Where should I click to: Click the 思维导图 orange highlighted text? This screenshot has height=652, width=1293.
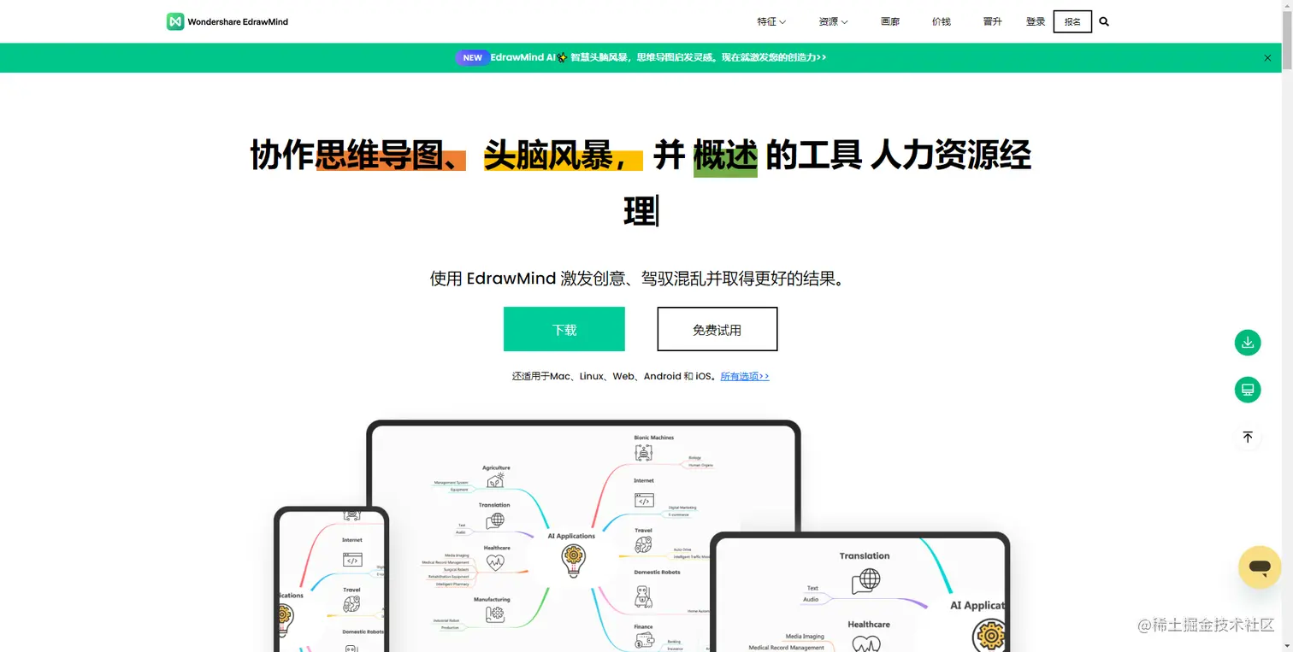pos(391,156)
